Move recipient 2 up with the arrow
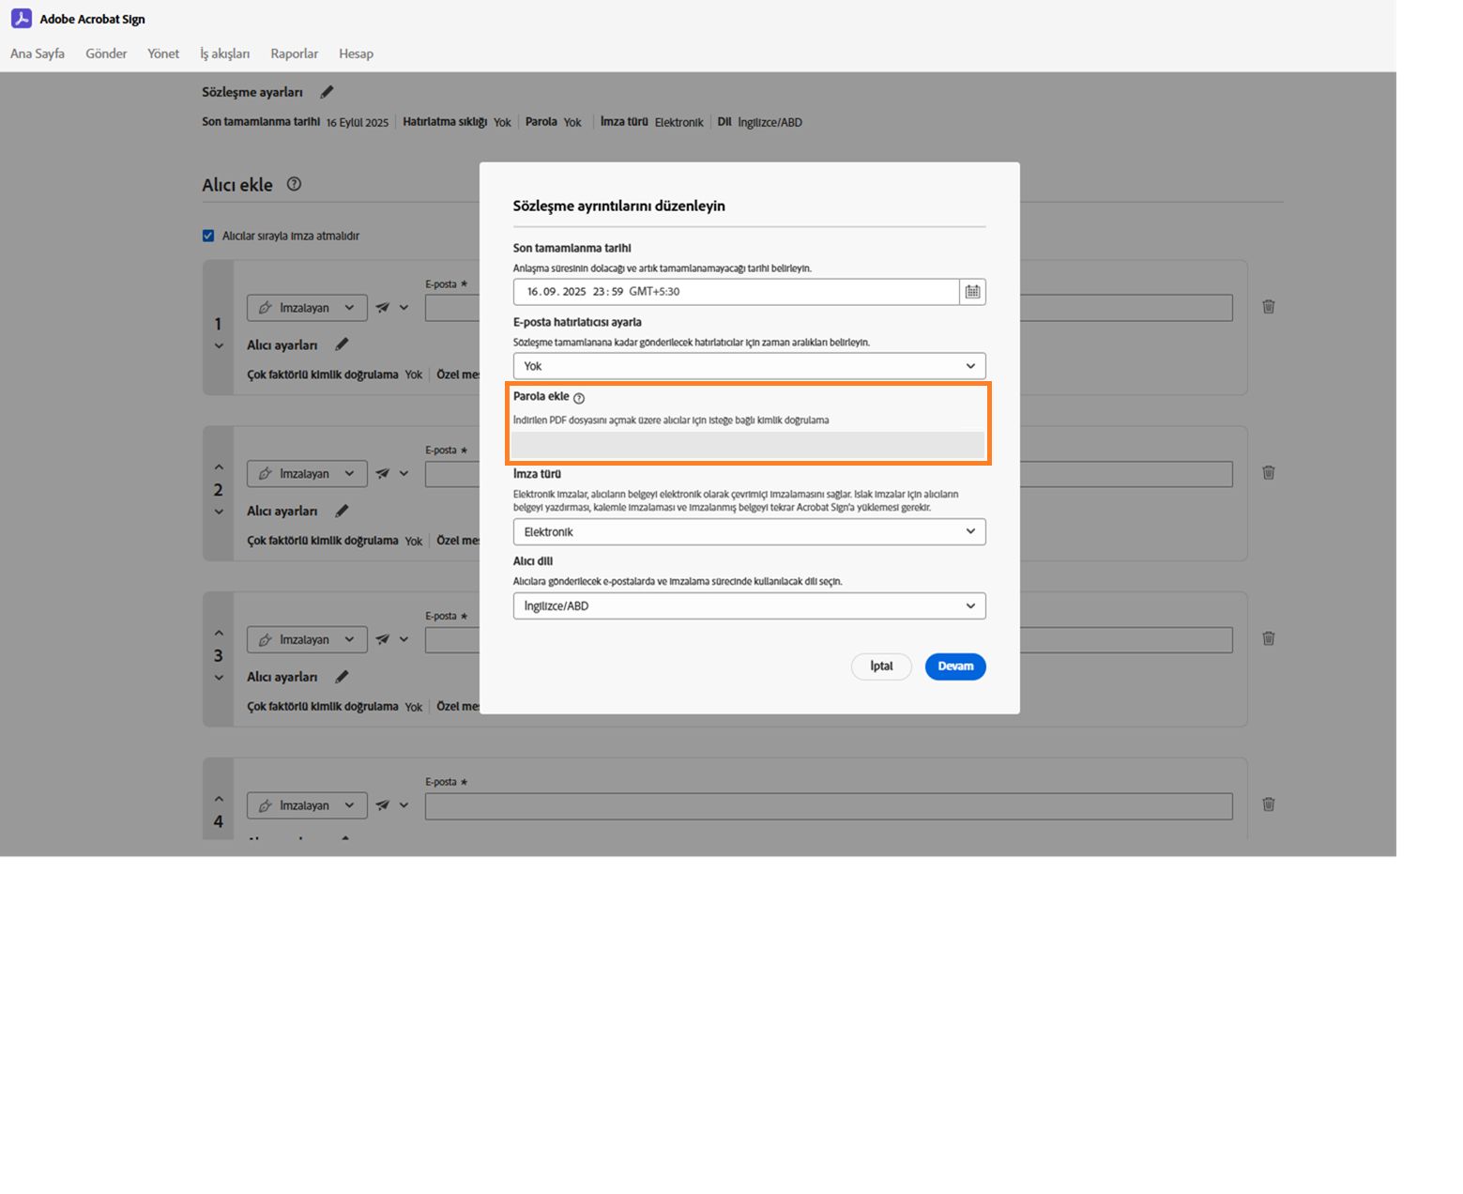The width and height of the screenshot is (1463, 1194). 219,467
